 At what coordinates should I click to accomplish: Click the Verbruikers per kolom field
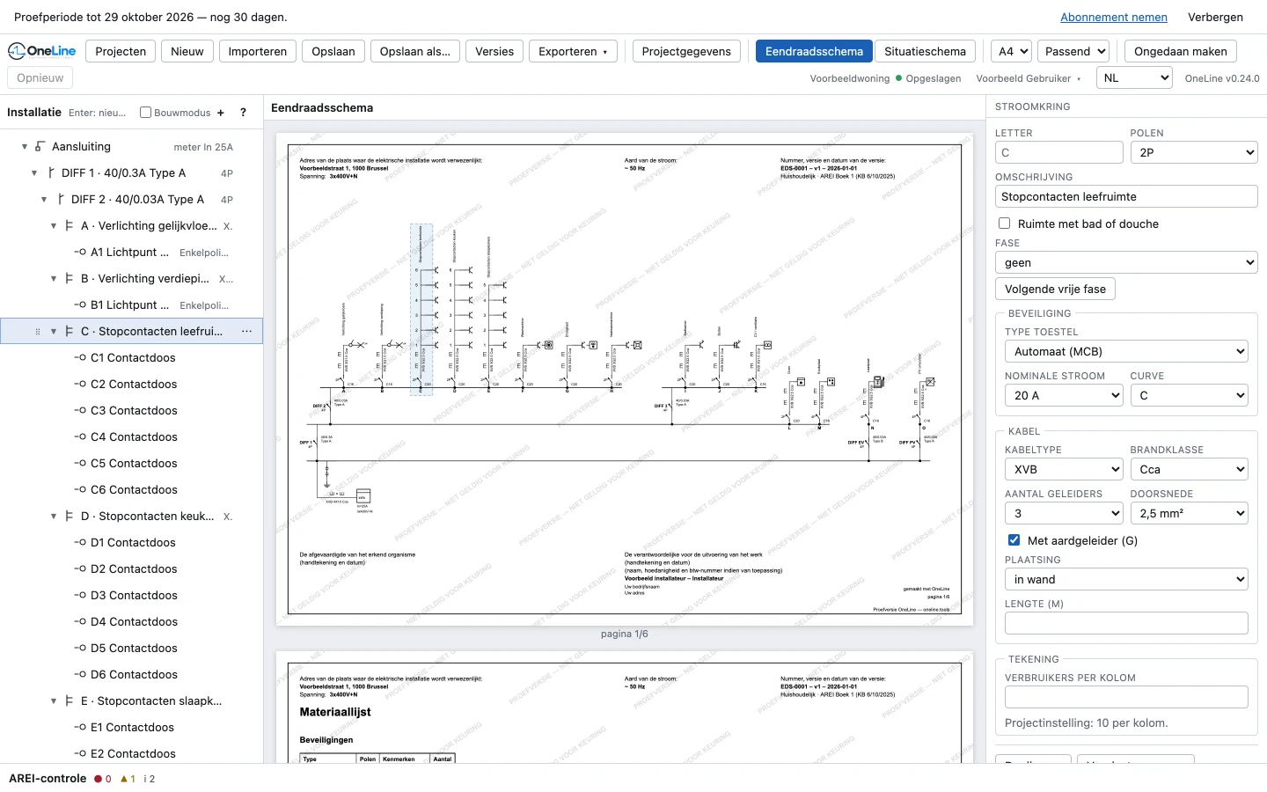point(1126,697)
